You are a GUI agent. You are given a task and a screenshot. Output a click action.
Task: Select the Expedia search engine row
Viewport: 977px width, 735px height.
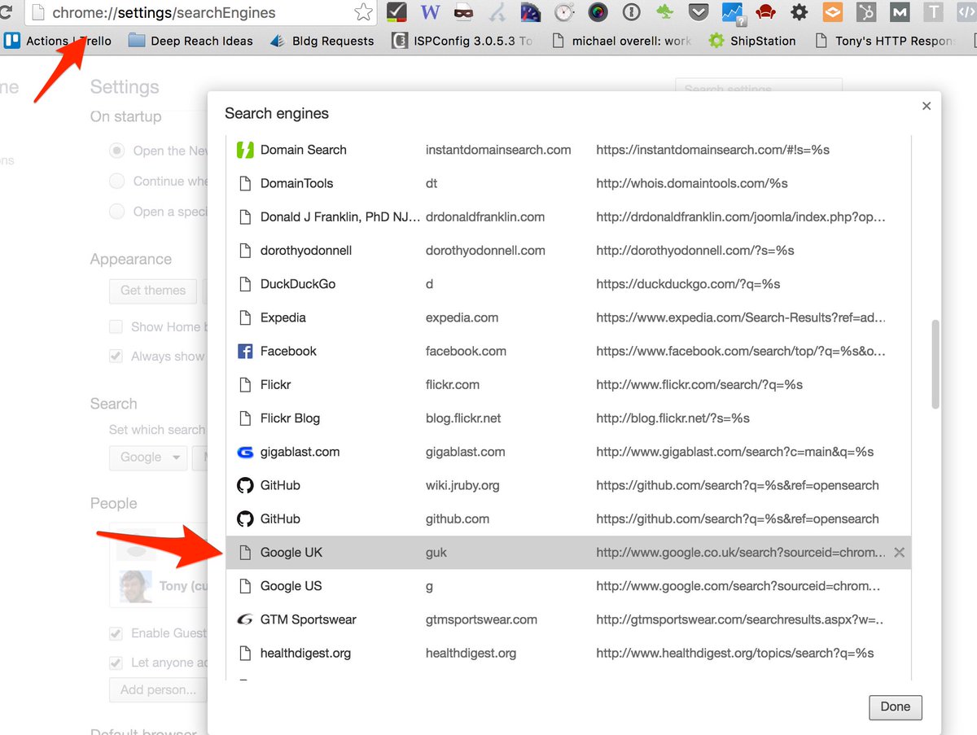click(568, 317)
